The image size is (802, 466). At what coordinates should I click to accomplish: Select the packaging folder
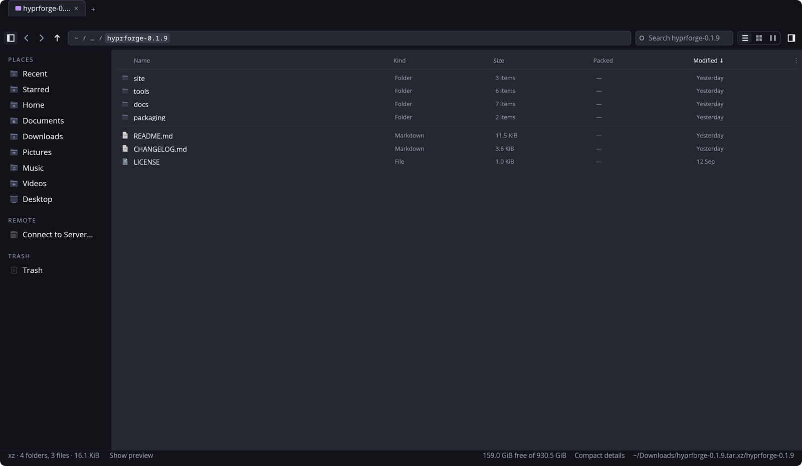(456, 117)
